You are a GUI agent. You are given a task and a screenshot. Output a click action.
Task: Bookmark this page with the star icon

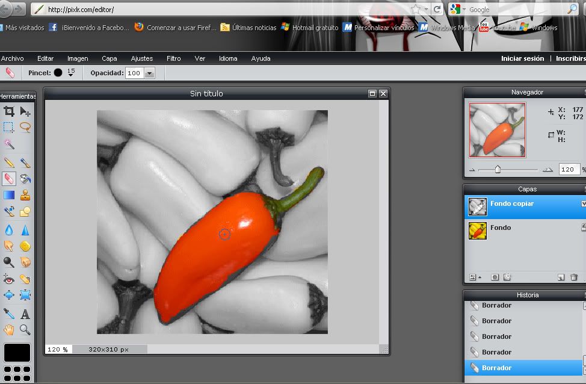(x=416, y=10)
